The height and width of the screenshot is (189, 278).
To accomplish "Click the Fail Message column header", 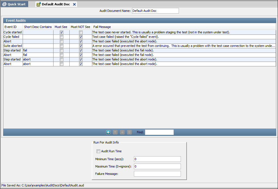I will [x=184, y=27].
